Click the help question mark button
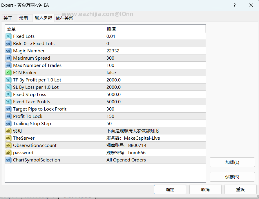This screenshot has height=199, width=259. click(235, 5)
